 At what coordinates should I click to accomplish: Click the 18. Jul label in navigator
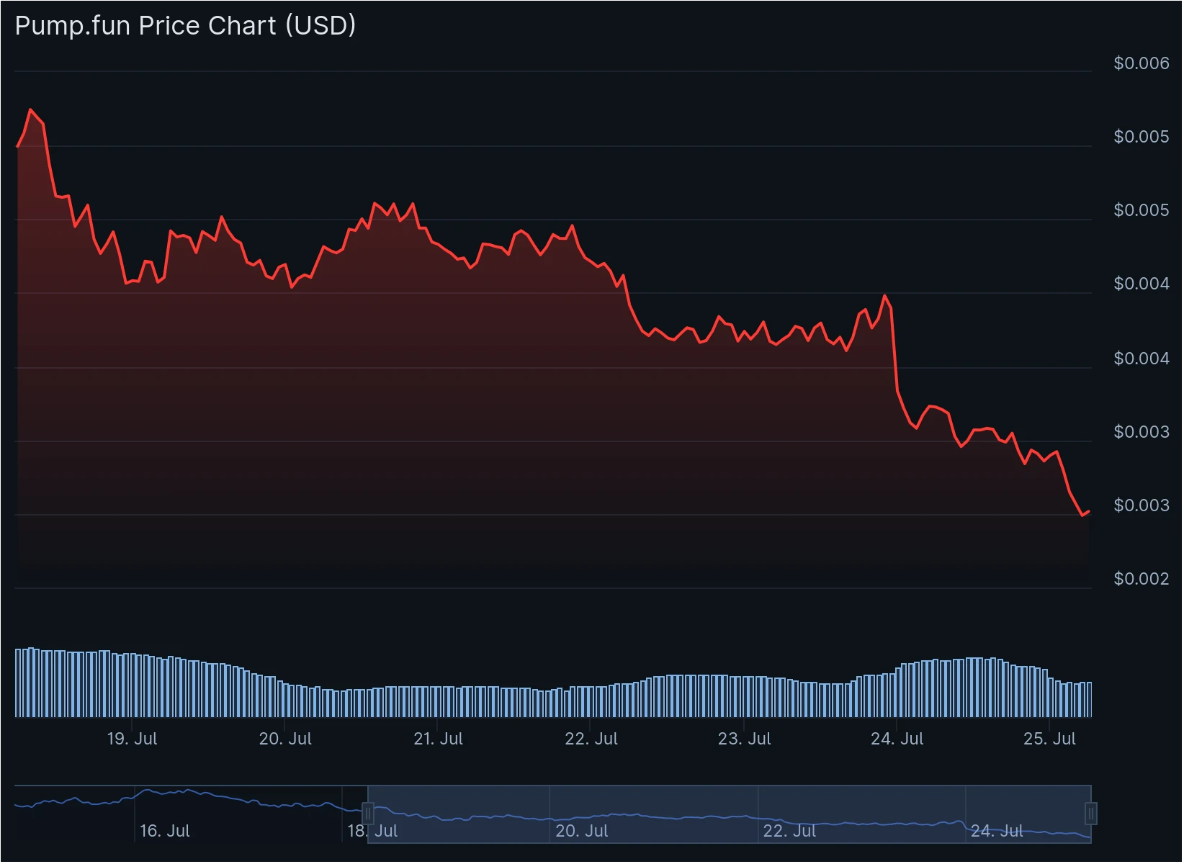click(372, 832)
